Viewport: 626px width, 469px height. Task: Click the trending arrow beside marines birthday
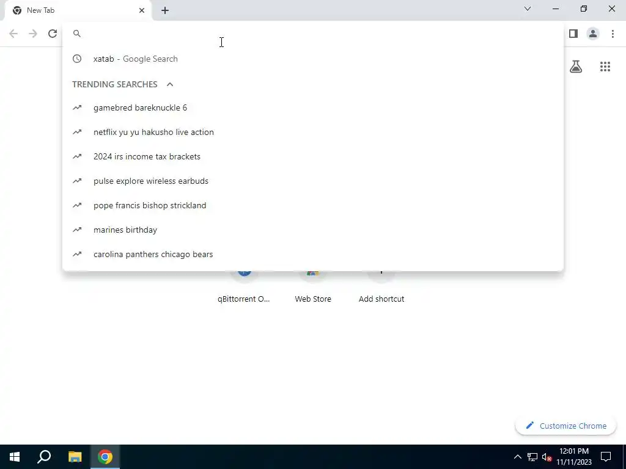click(x=77, y=230)
